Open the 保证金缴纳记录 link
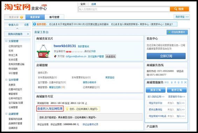 [90, 124]
